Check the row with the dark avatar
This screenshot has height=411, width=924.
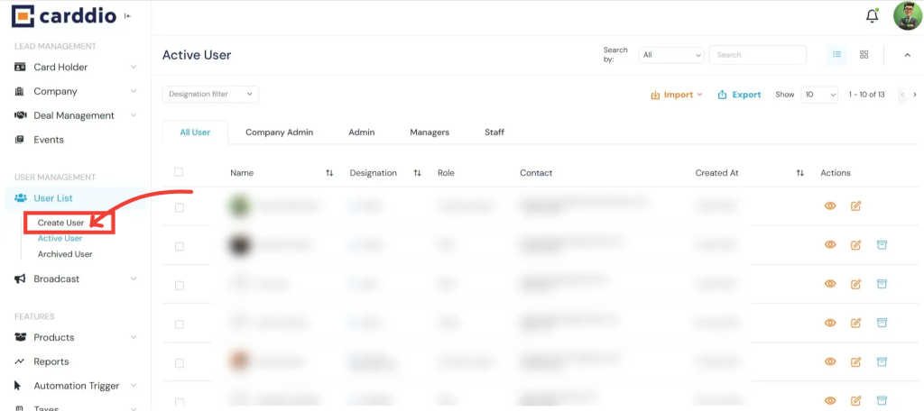click(180, 246)
